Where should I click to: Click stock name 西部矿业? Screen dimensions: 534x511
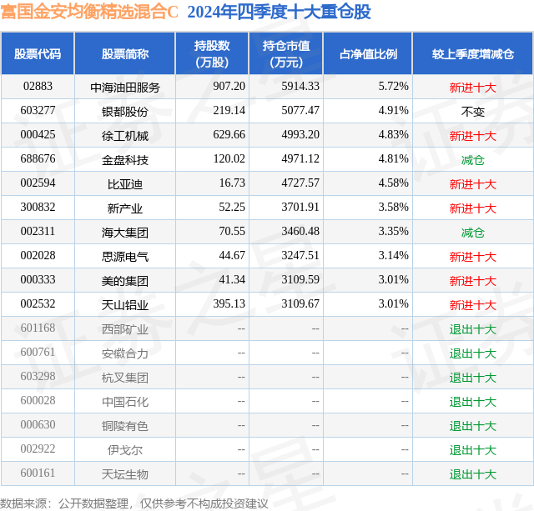[x=125, y=329]
